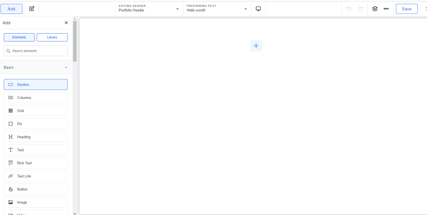The height and width of the screenshot is (215, 427).
Task: Click the edit pencil icon in toolbar
Action: click(32, 9)
